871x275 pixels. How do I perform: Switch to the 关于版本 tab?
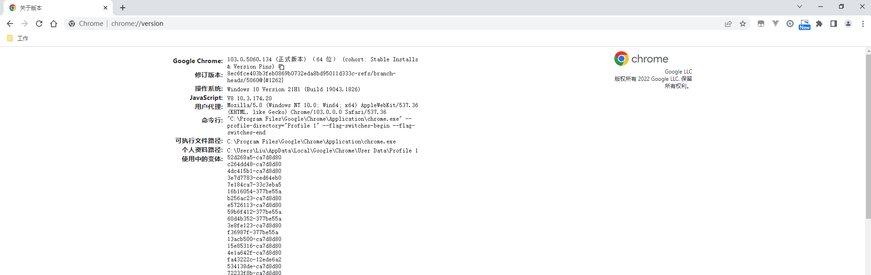(x=59, y=8)
